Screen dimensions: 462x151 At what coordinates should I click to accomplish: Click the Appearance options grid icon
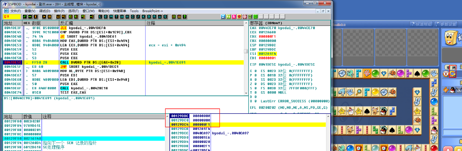[x=179, y=16]
